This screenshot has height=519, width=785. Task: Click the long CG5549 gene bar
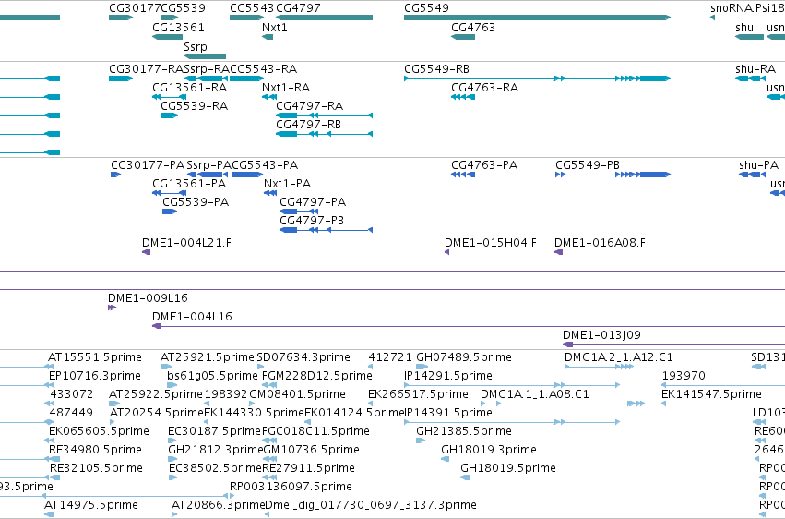537,18
